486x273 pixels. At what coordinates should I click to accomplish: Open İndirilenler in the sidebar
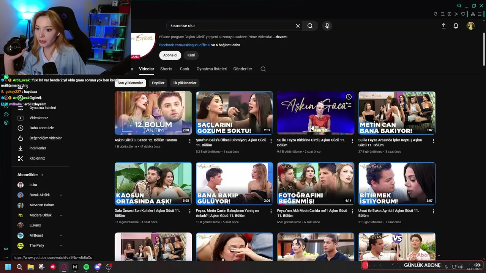(x=38, y=148)
